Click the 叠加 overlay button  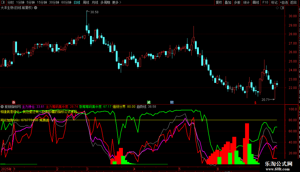pyautogui.click(x=228, y=2)
